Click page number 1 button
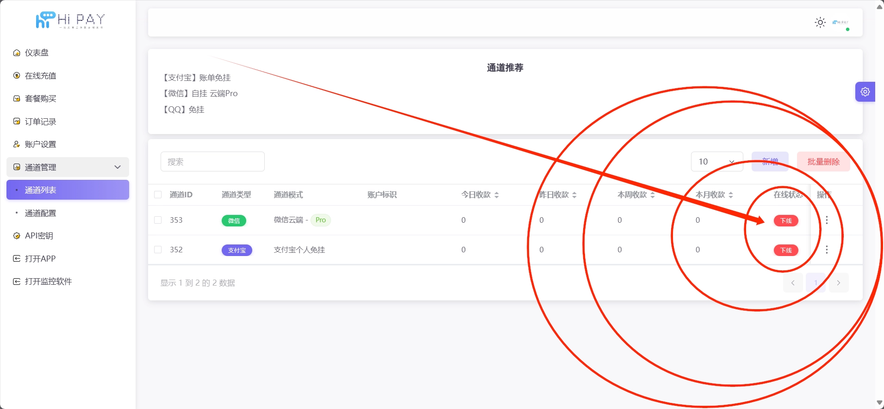The height and width of the screenshot is (409, 884). pos(816,283)
